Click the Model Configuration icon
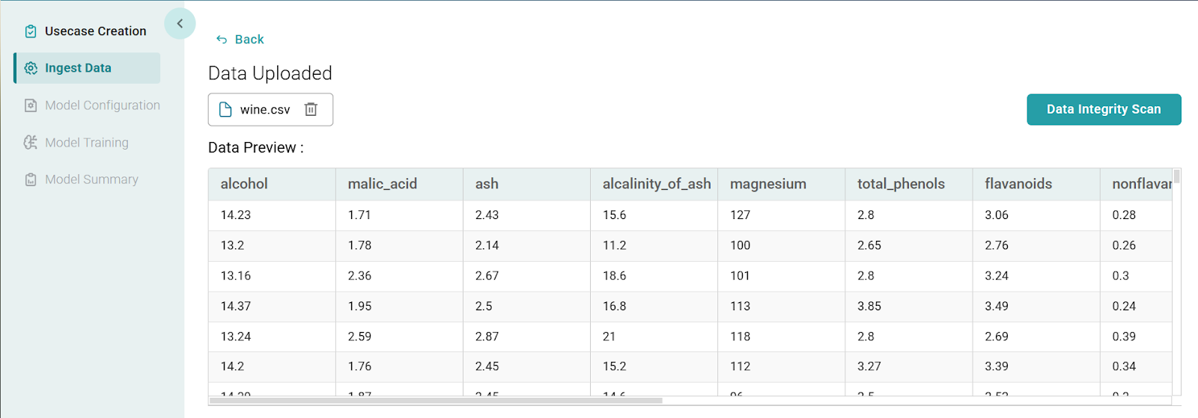The height and width of the screenshot is (418, 1198). coord(31,105)
